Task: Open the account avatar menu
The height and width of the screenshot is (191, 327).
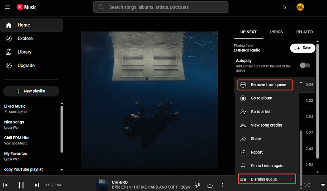Action: coord(300,7)
